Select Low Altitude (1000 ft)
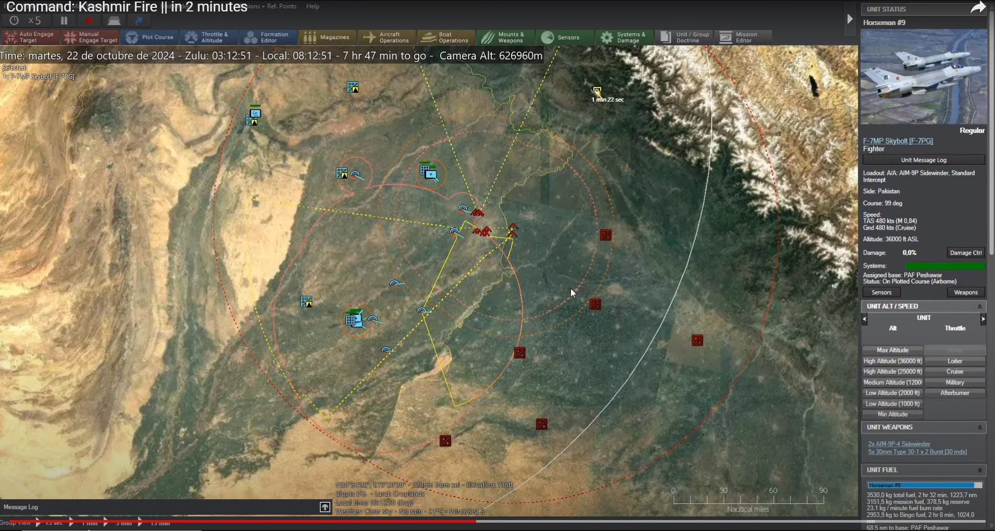The width and height of the screenshot is (995, 531). pos(892,404)
